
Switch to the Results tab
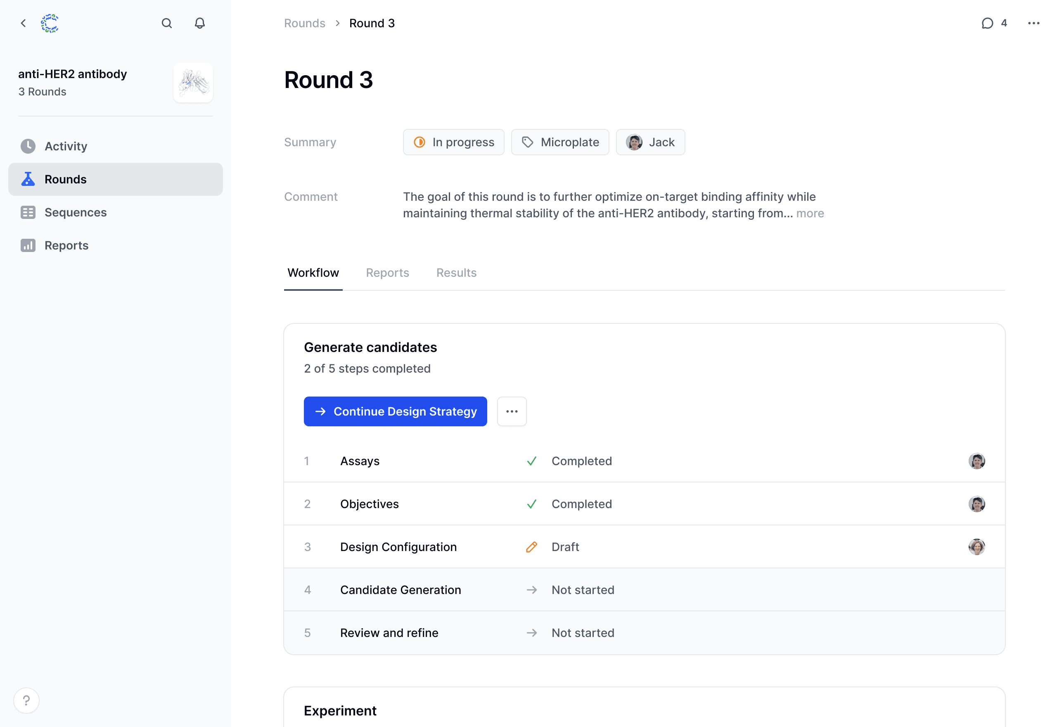click(x=456, y=273)
